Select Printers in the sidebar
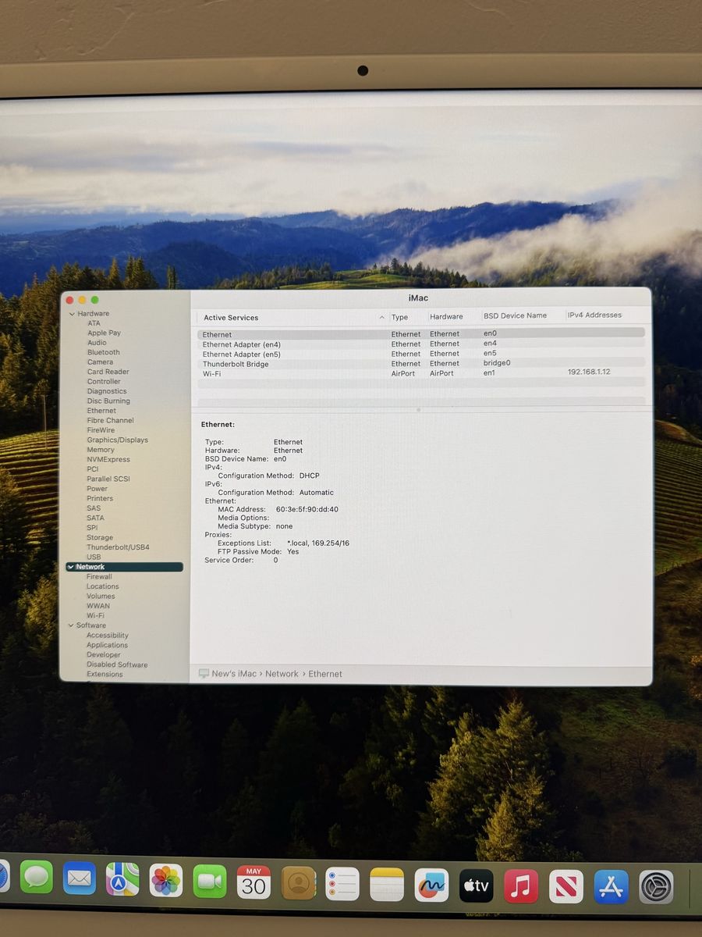The width and height of the screenshot is (702, 937). [x=100, y=498]
